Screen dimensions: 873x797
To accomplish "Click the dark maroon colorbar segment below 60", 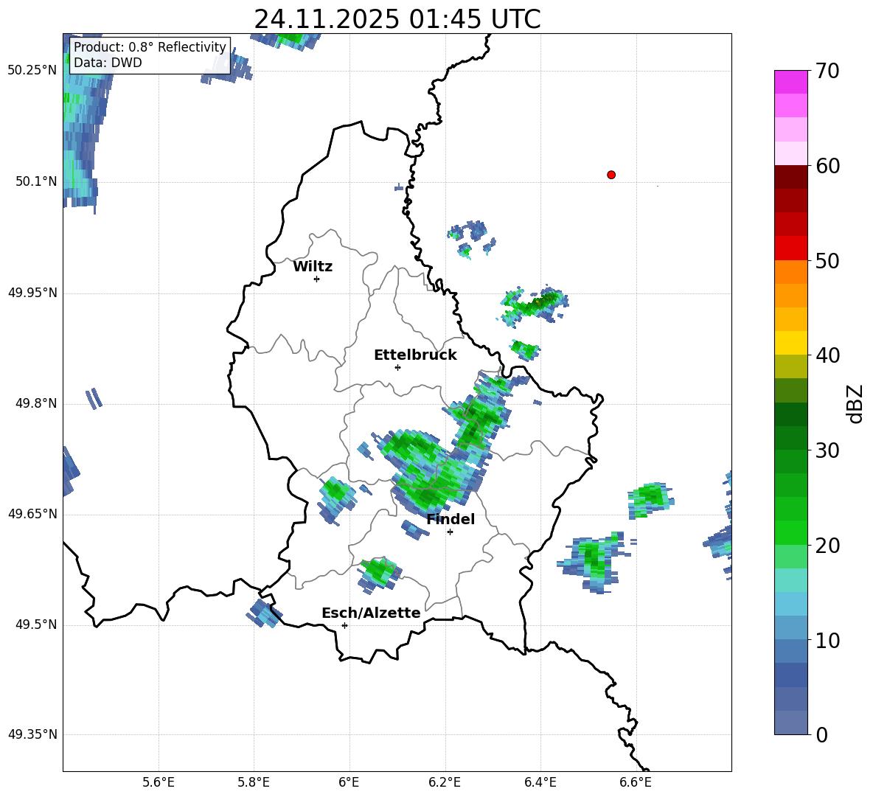I will (x=790, y=177).
